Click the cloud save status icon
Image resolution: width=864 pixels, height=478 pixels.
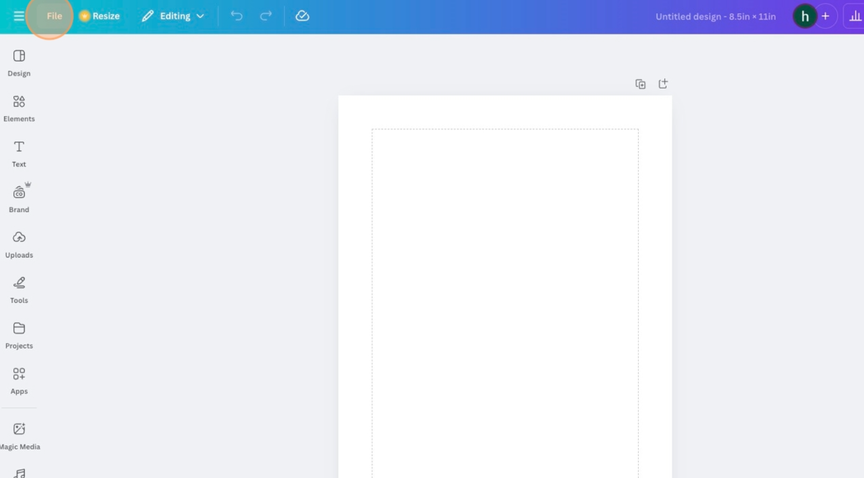(302, 16)
